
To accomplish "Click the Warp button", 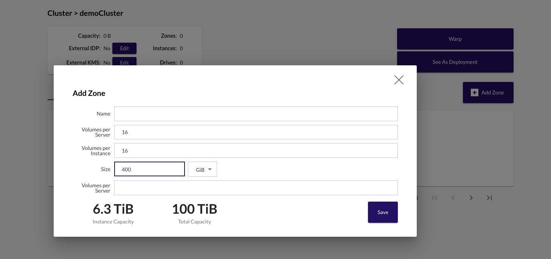I will (x=455, y=39).
